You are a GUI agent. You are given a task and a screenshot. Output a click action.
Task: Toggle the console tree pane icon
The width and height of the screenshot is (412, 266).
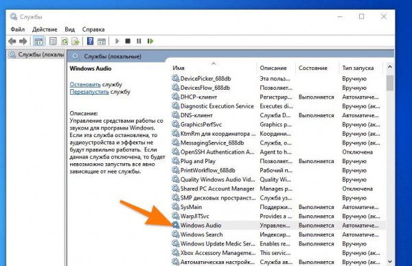[x=38, y=41]
